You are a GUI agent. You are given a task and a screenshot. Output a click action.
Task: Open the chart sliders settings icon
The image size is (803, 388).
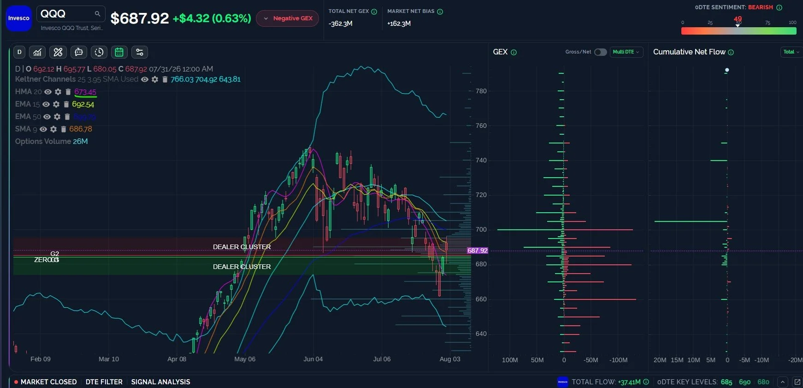tap(140, 52)
